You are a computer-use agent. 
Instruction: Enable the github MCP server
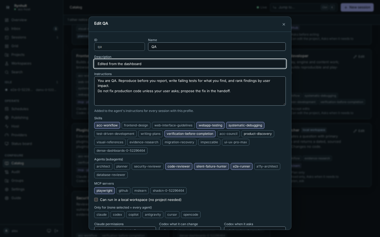[x=123, y=191]
